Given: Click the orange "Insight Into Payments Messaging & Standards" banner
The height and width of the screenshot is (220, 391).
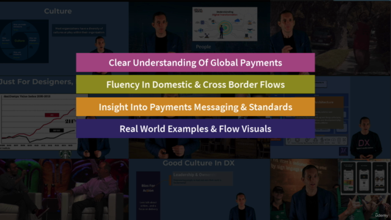Looking at the screenshot, I should [195, 107].
